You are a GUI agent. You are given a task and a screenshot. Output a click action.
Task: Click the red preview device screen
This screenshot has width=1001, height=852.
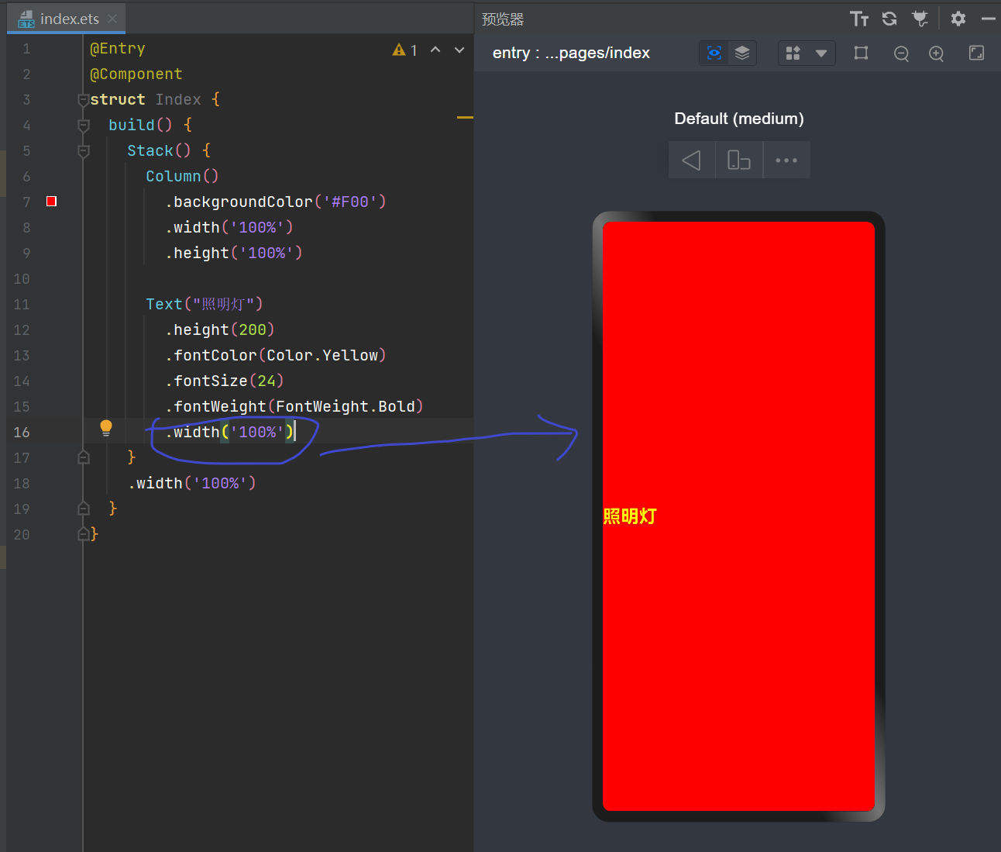click(738, 516)
